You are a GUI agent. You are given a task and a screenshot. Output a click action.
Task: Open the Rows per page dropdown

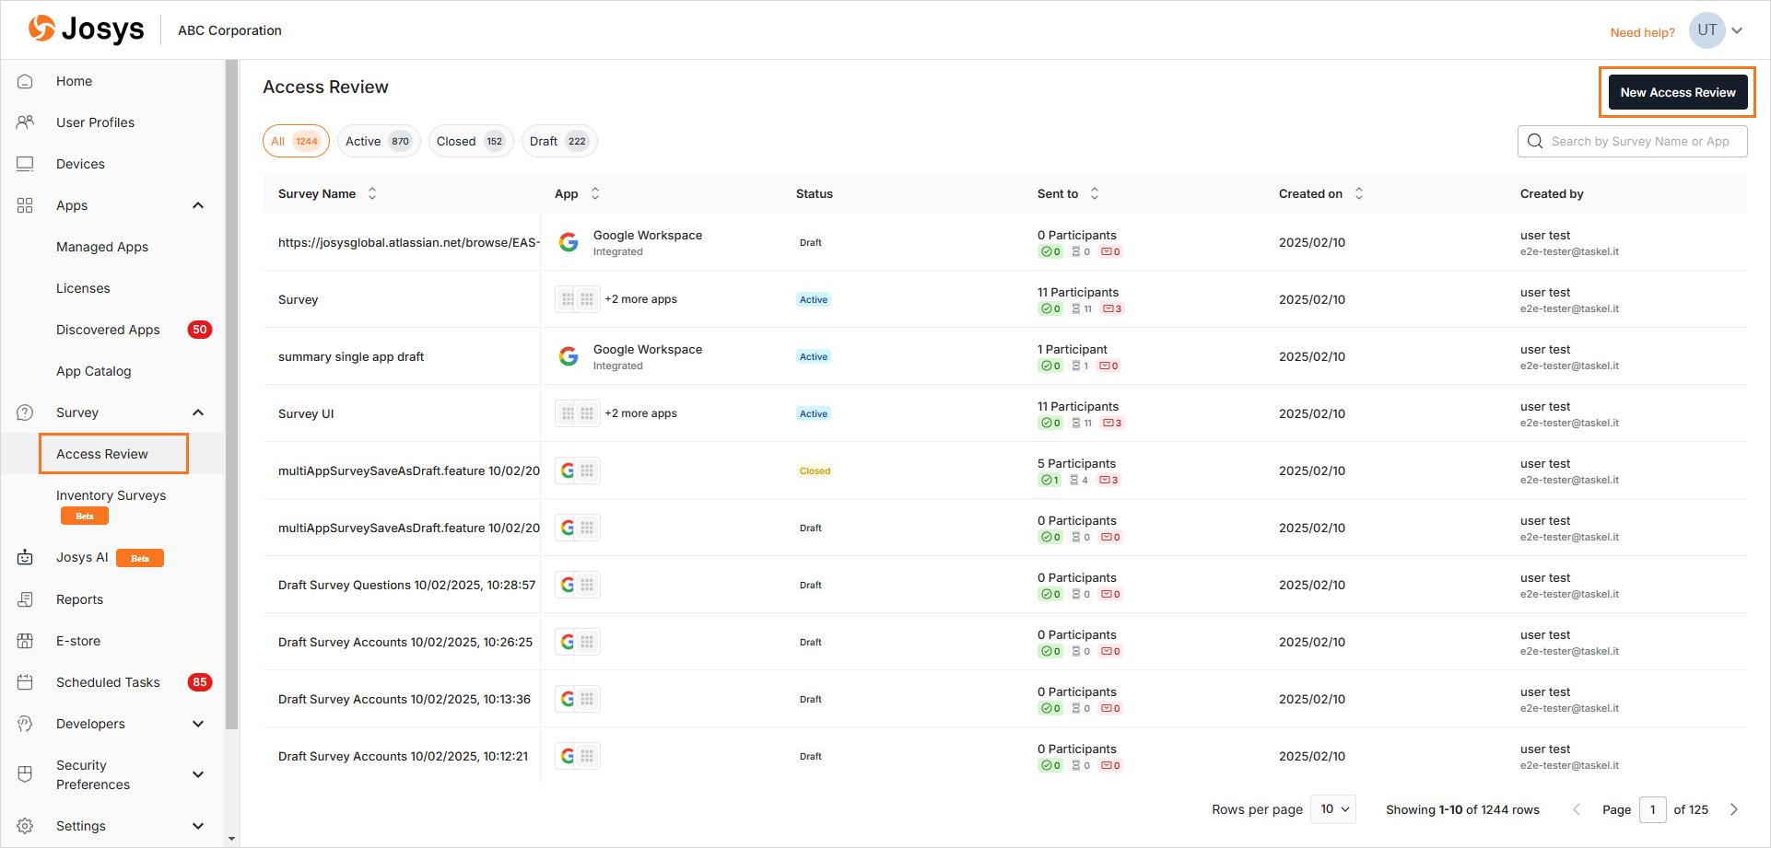pyautogui.click(x=1333, y=809)
